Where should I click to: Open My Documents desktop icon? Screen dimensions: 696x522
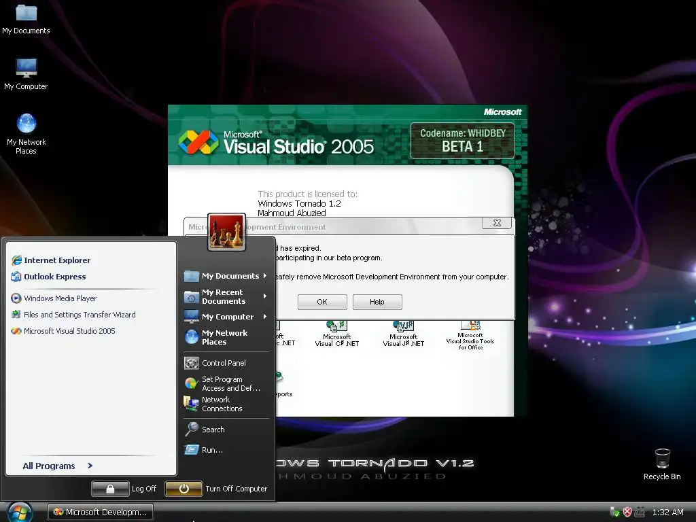[27, 18]
